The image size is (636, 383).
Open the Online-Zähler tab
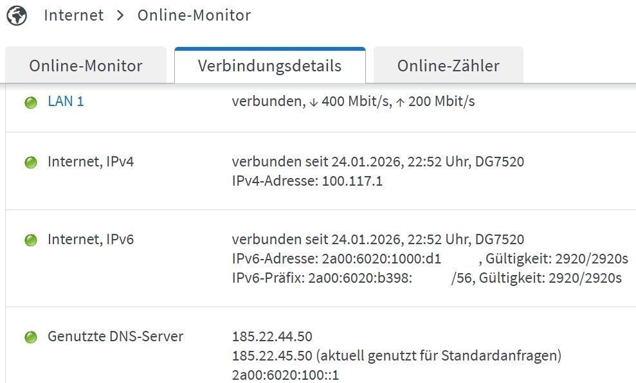click(448, 66)
